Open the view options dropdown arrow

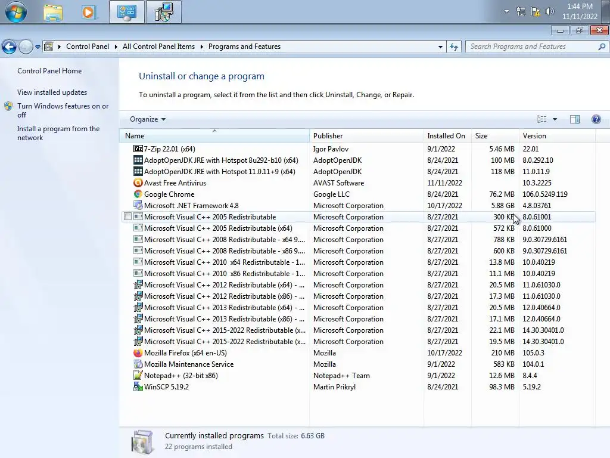(x=555, y=119)
